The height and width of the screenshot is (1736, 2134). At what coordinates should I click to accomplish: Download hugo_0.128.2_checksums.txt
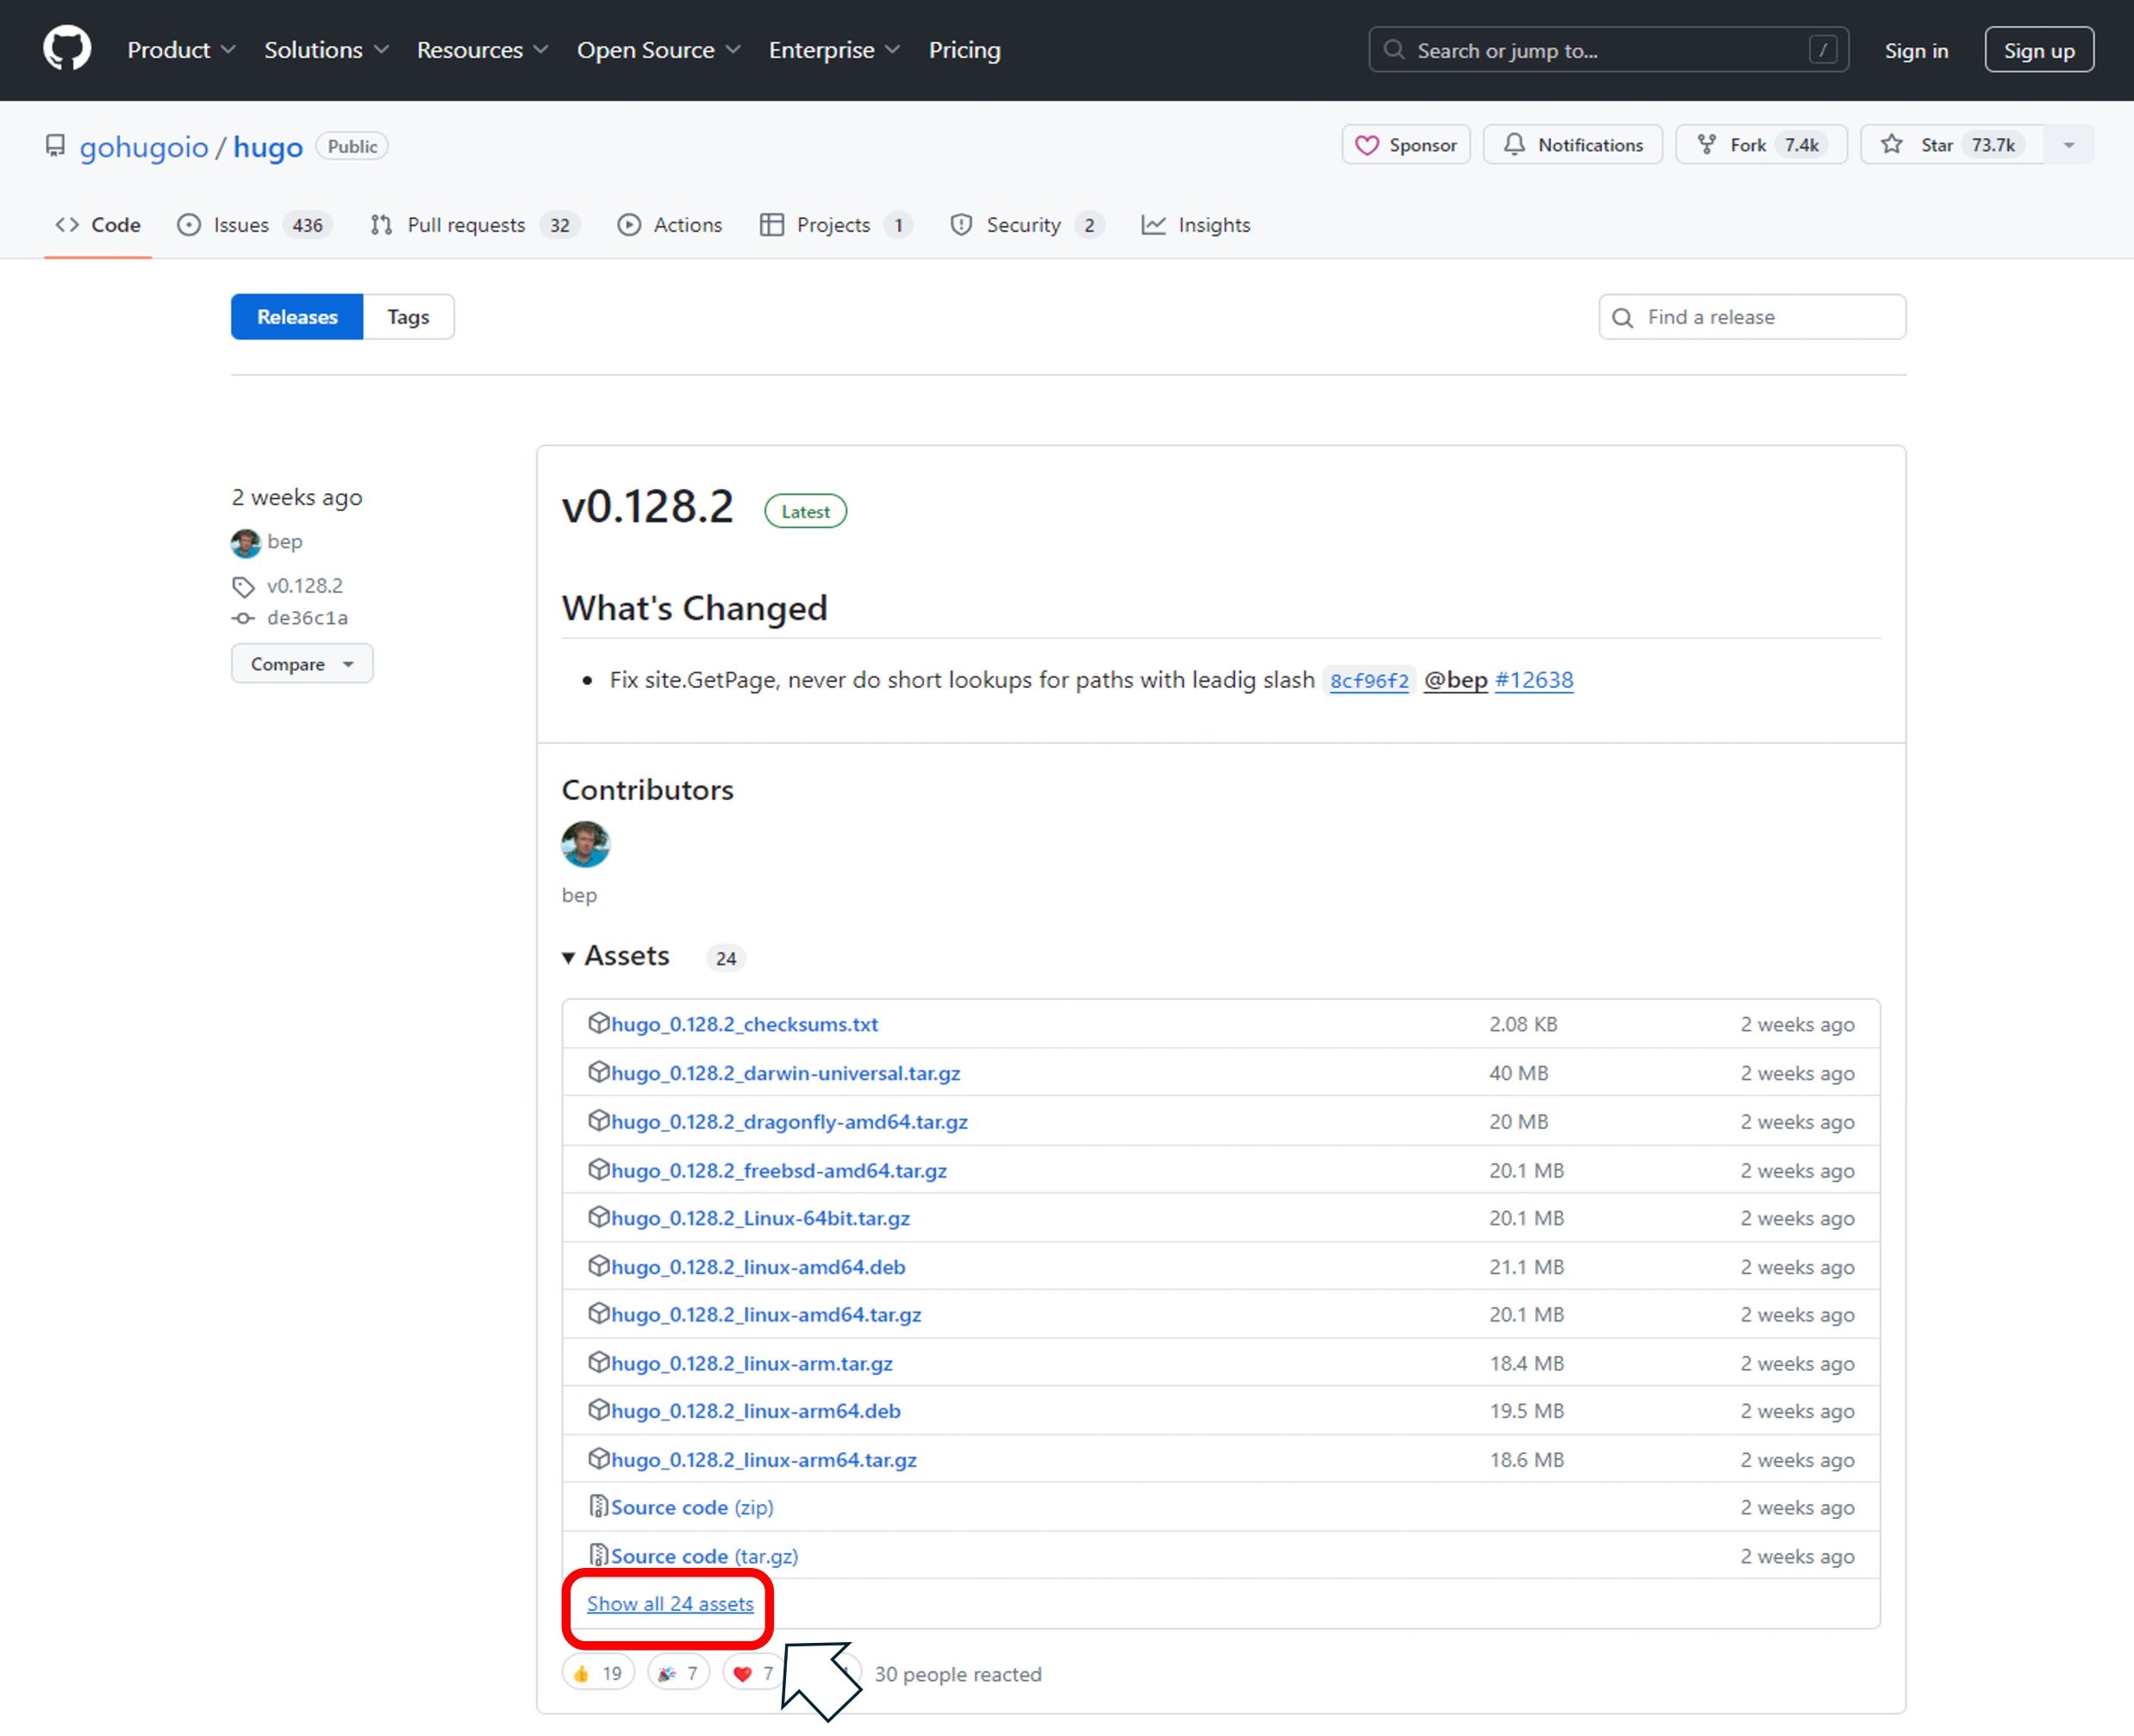tap(744, 1024)
